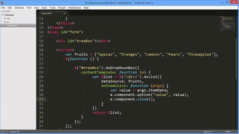
Task: Select index.html file in sidebar
Action: coord(12,26)
